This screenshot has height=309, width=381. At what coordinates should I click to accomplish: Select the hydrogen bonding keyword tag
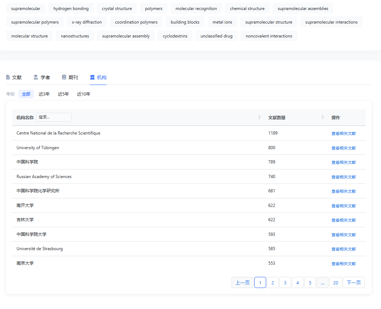[x=71, y=9]
